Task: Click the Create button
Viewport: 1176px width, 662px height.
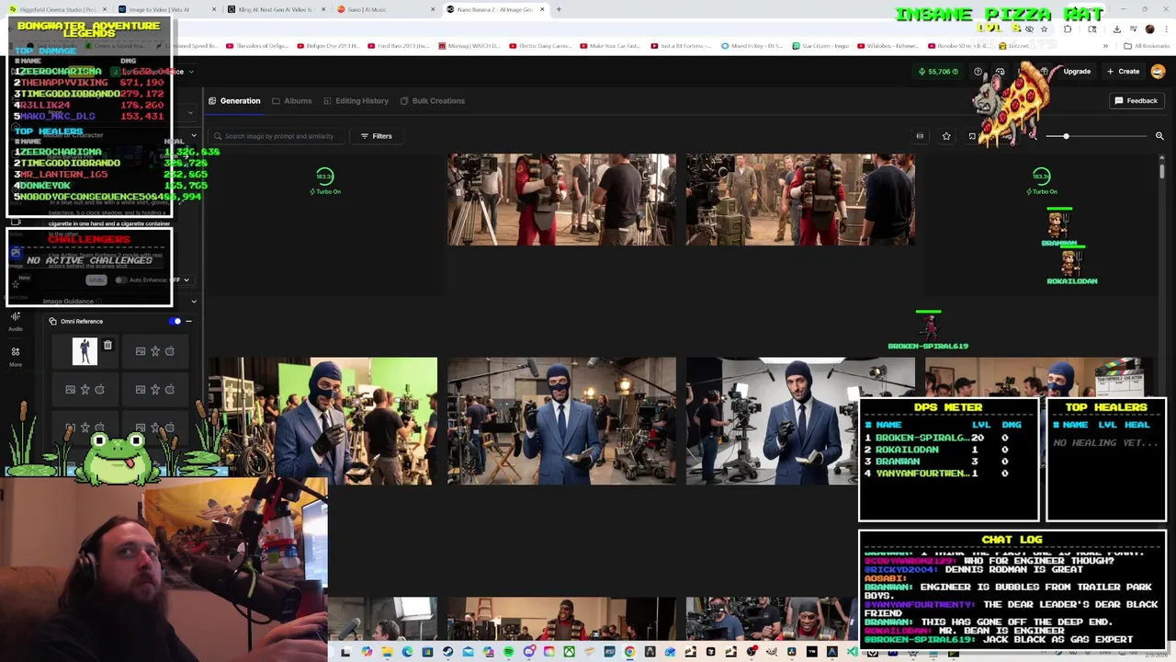Action: pyautogui.click(x=1124, y=72)
